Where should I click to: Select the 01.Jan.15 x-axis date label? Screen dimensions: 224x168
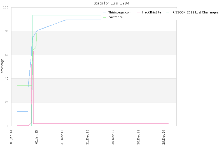coord(37,137)
